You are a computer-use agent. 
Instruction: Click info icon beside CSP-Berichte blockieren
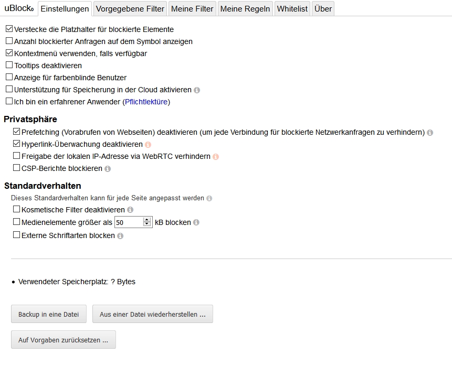(108, 169)
